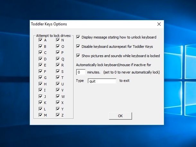Uncheck the drive D checkbox
Screen dimensions: 196x147
tap(40, 59)
